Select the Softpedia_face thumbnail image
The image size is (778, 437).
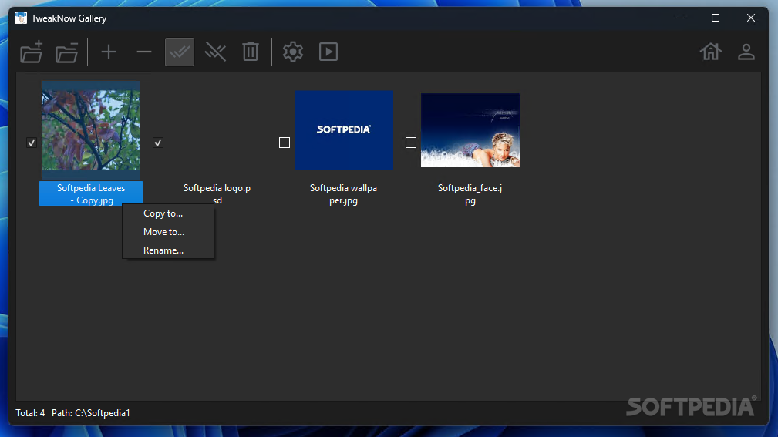pyautogui.click(x=470, y=130)
